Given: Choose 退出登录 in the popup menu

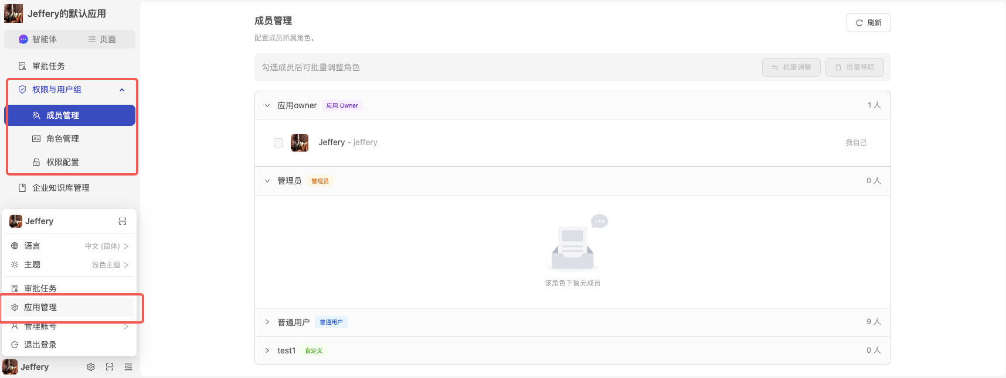Looking at the screenshot, I should (69, 345).
